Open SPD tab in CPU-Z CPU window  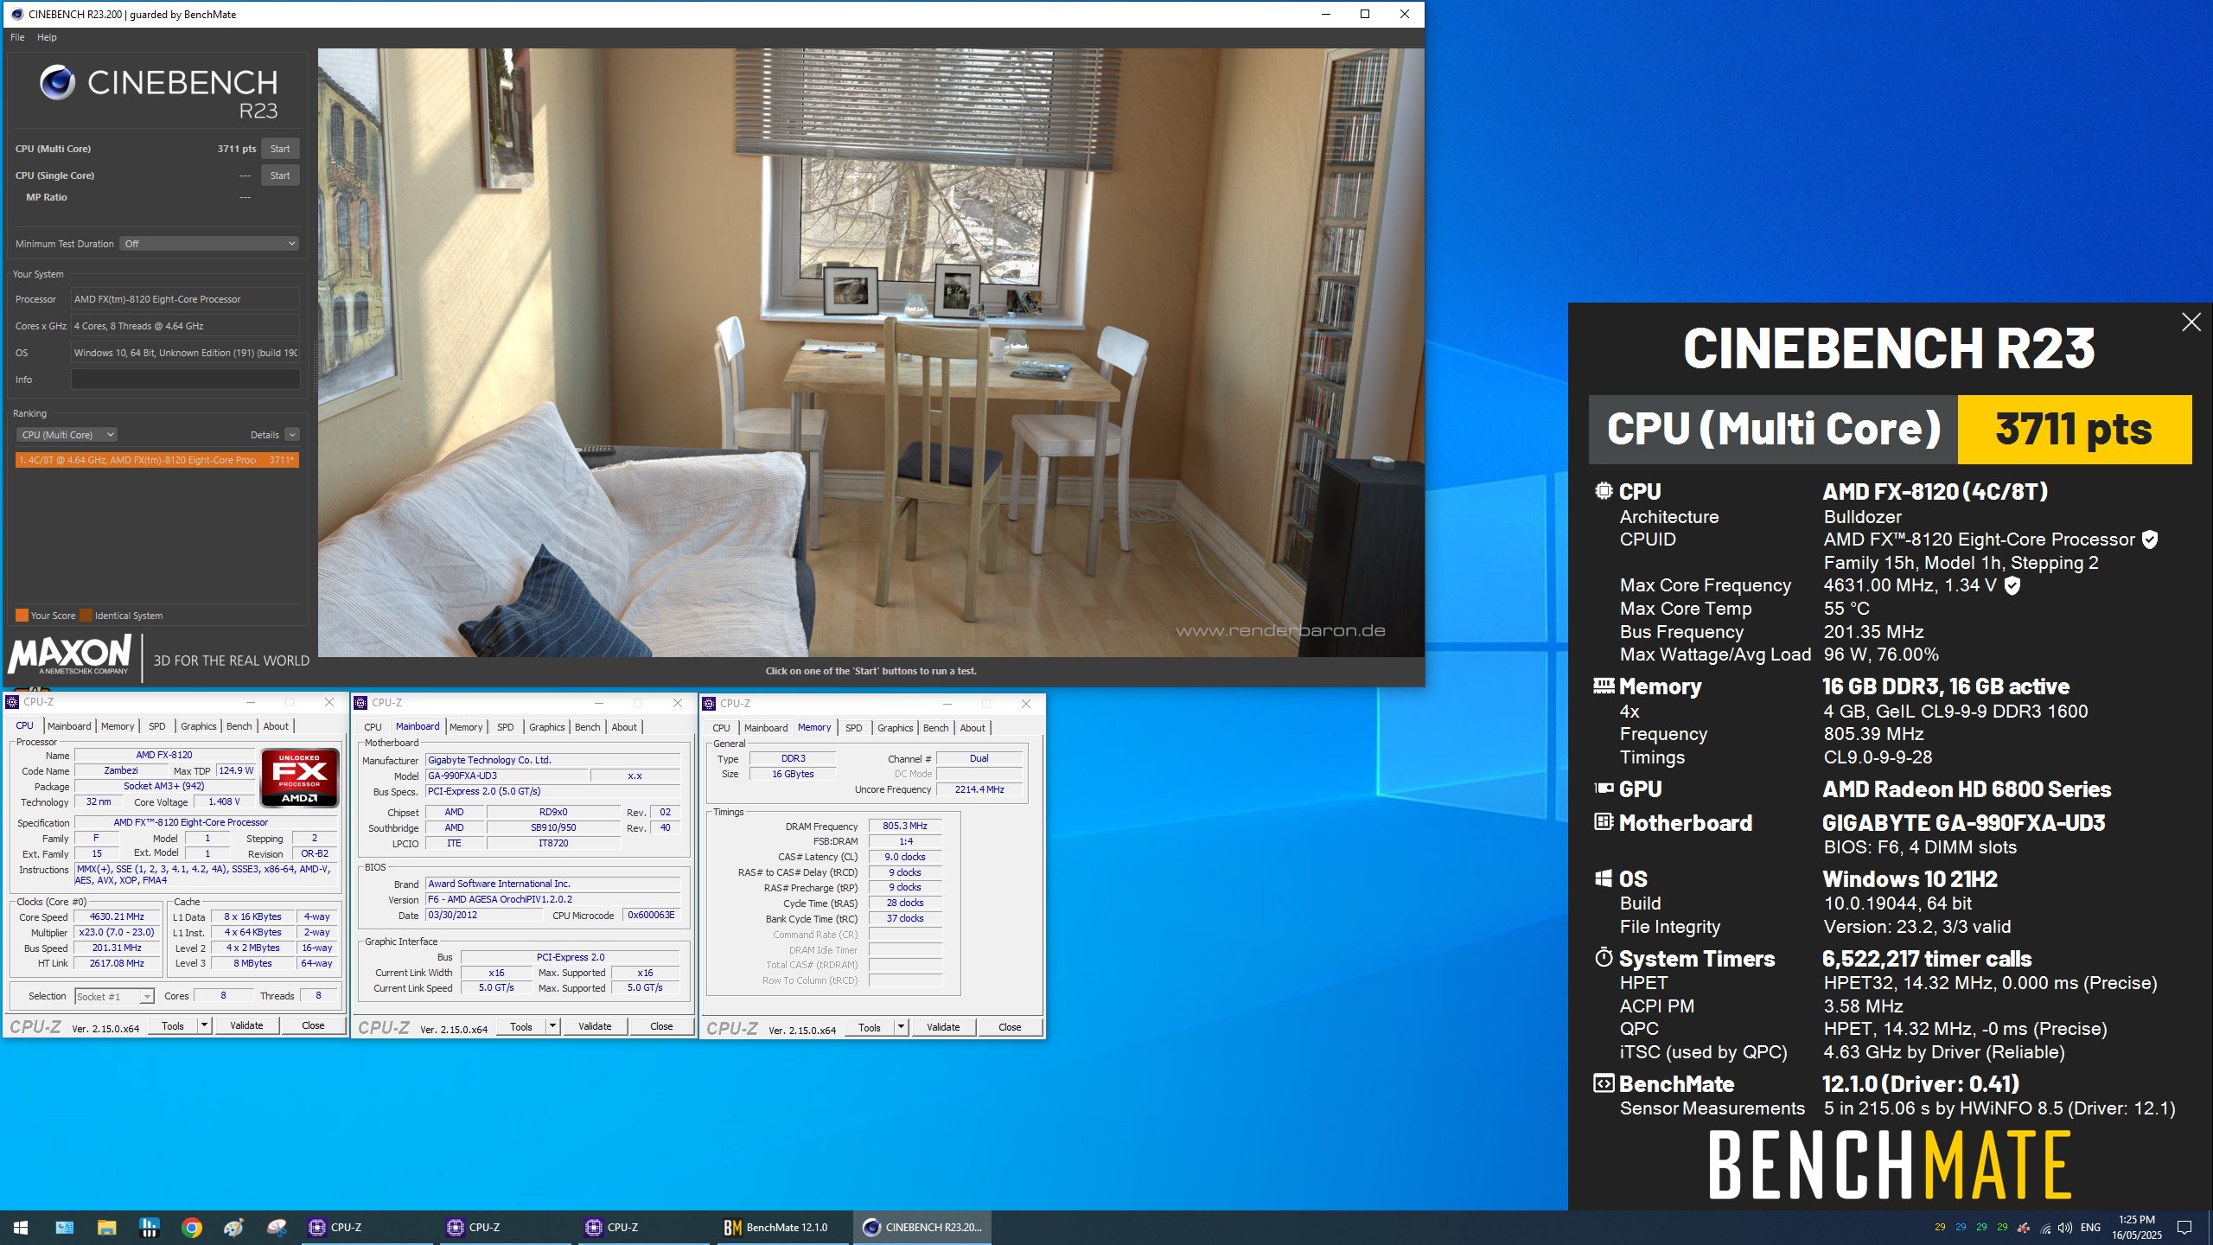[x=157, y=726]
